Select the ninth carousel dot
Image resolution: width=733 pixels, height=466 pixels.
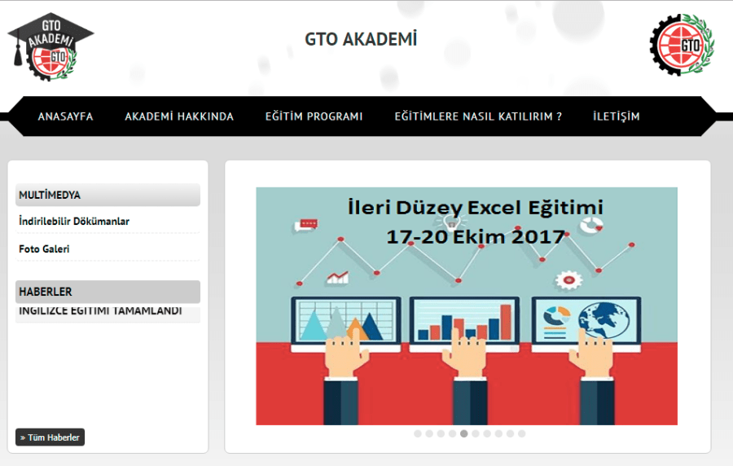click(x=510, y=433)
